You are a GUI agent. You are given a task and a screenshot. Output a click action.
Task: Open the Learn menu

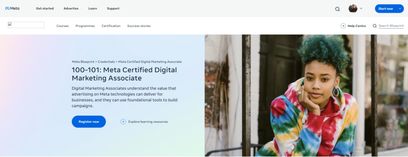click(x=92, y=8)
